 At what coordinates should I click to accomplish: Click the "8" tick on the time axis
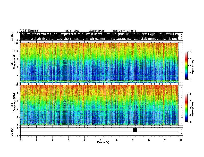tap(149, 140)
